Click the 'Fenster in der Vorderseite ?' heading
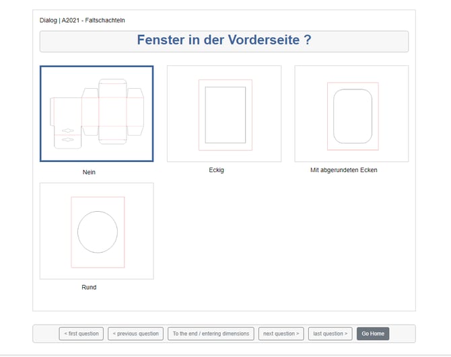The height and width of the screenshot is (357, 451). pos(224,40)
